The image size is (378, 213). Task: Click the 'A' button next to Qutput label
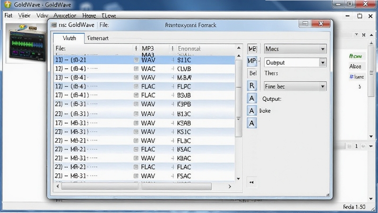click(252, 98)
